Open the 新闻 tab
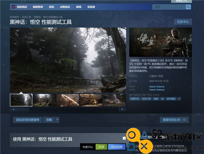 (78, 7)
